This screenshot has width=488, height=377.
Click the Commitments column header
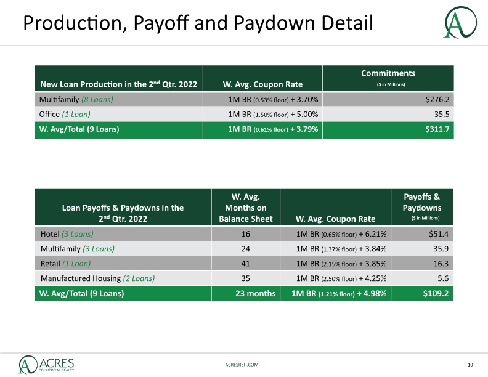(x=388, y=78)
